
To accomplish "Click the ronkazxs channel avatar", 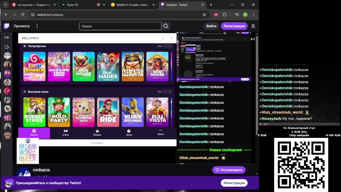I will [23, 173].
